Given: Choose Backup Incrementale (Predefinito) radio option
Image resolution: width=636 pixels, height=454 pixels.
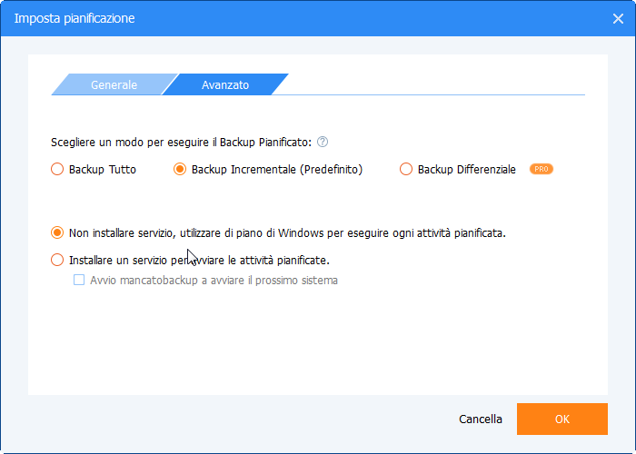Looking at the screenshot, I should 180,169.
